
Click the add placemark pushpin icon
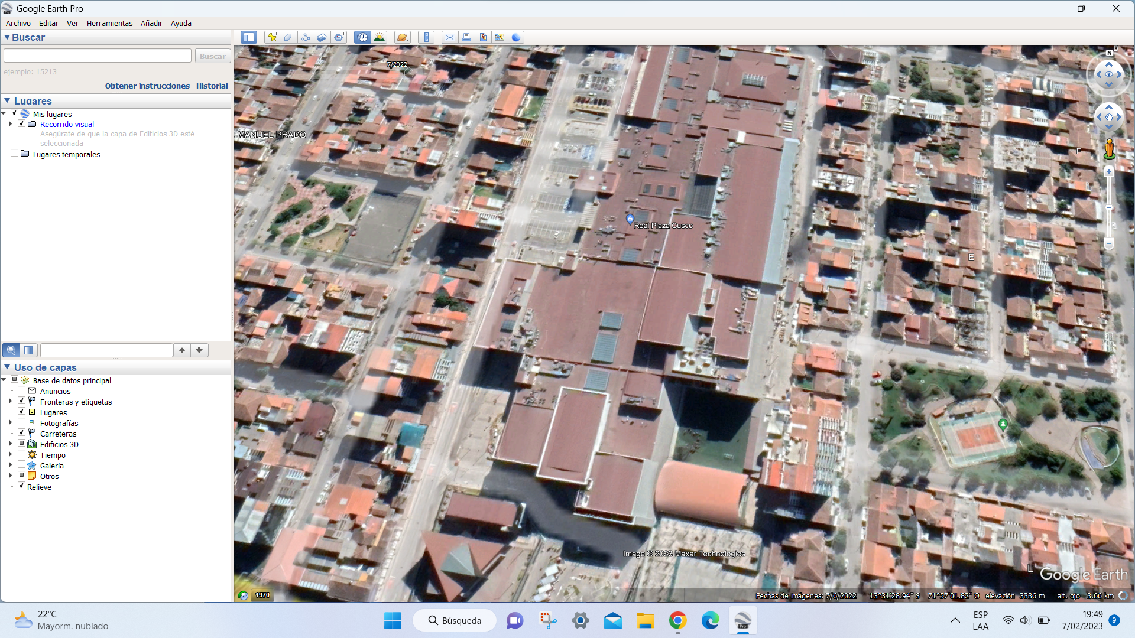[x=273, y=37]
